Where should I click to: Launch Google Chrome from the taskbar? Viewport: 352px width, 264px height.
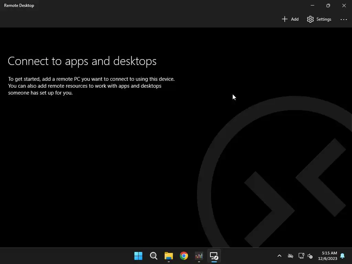coord(184,256)
